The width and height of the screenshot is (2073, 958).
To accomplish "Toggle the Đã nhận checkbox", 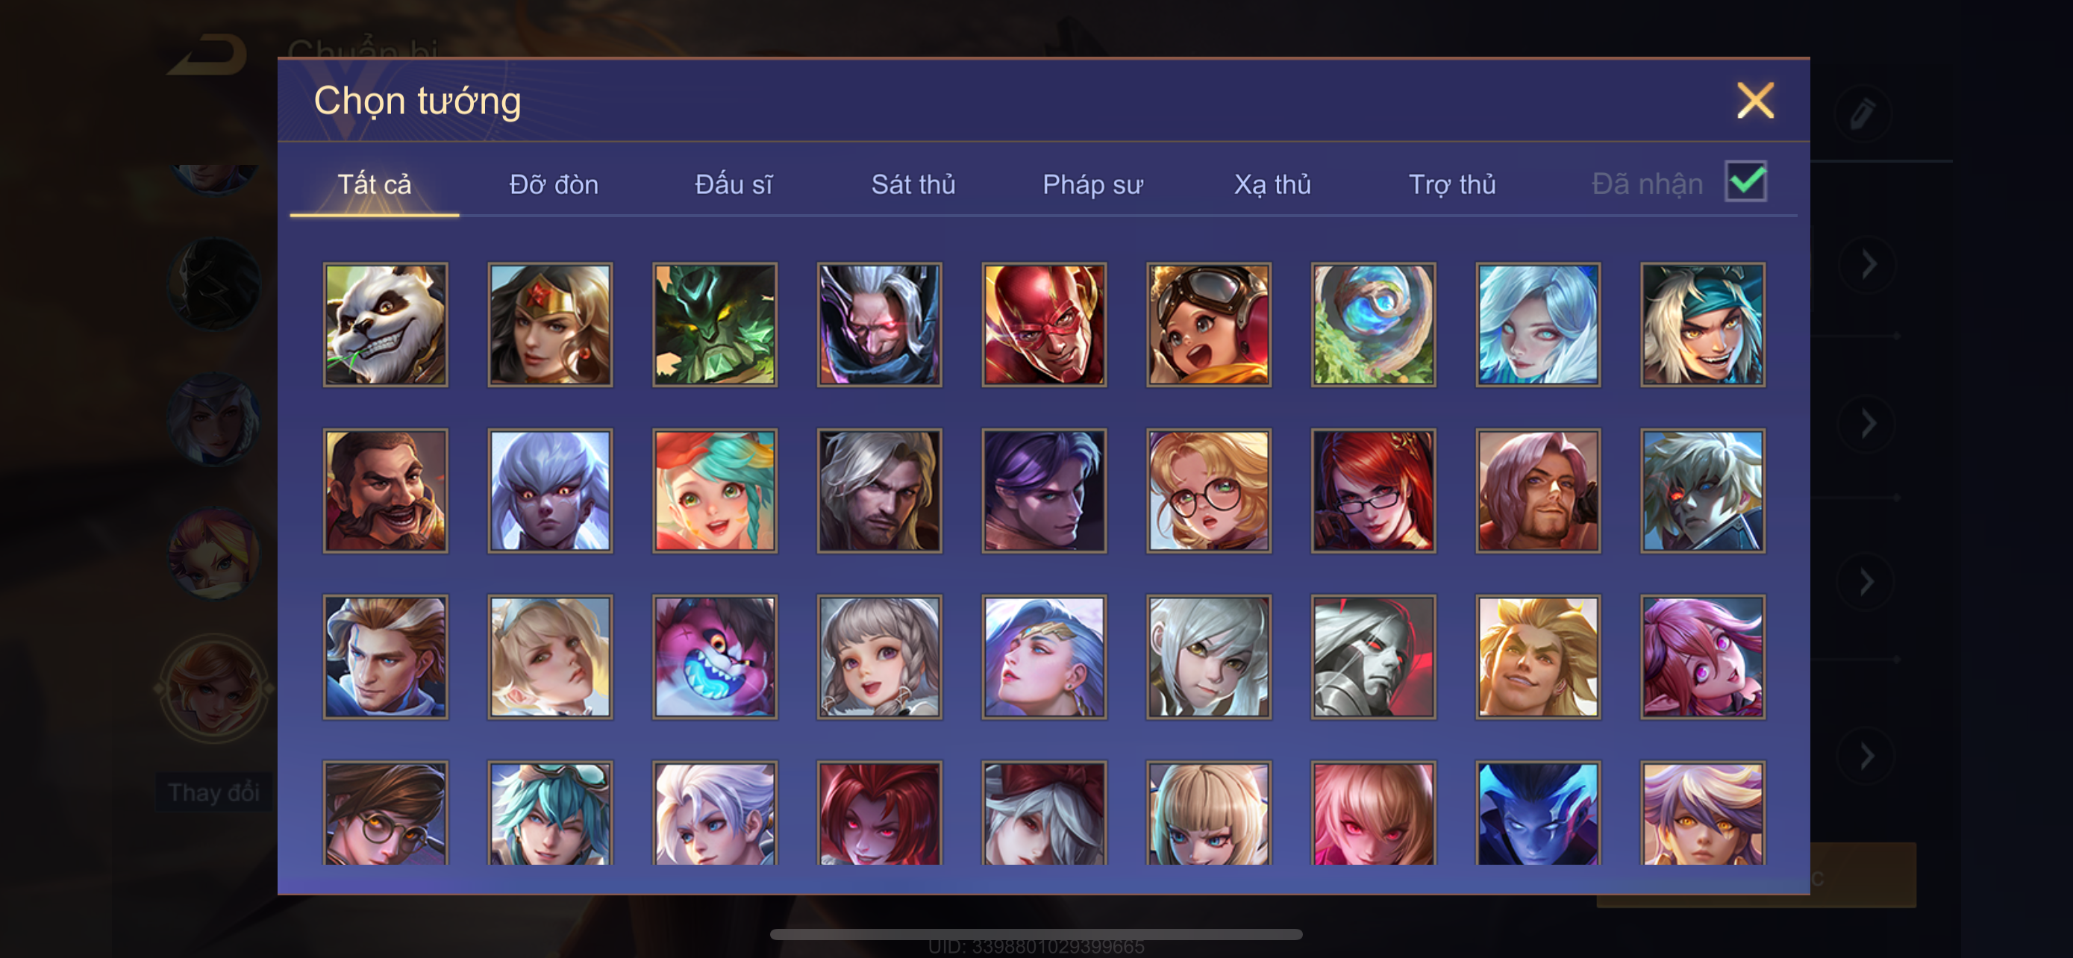I will (x=1745, y=181).
